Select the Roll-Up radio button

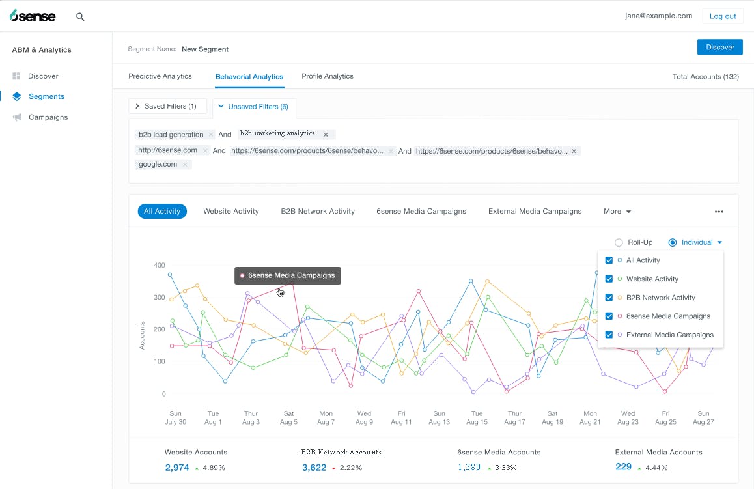click(619, 243)
